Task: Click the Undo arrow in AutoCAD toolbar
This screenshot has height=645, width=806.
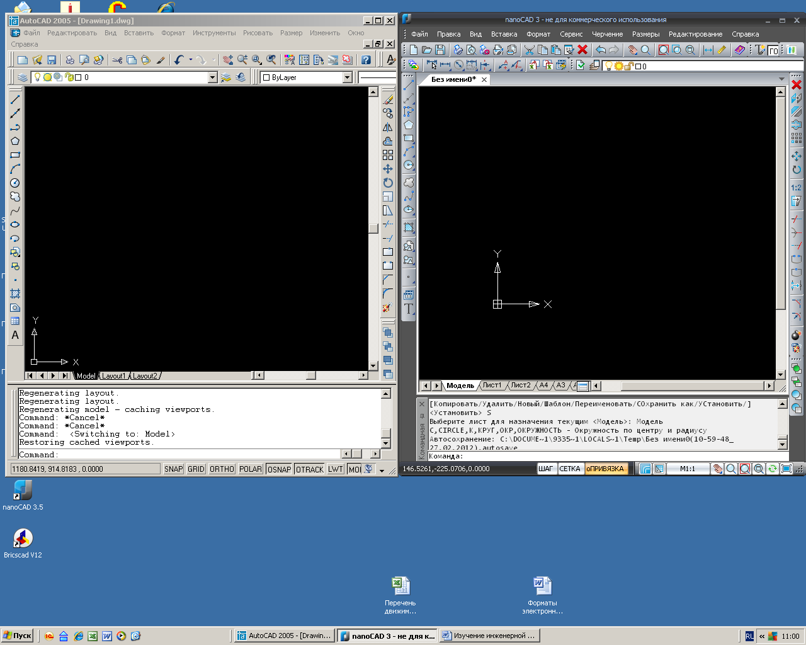Action: [x=179, y=60]
